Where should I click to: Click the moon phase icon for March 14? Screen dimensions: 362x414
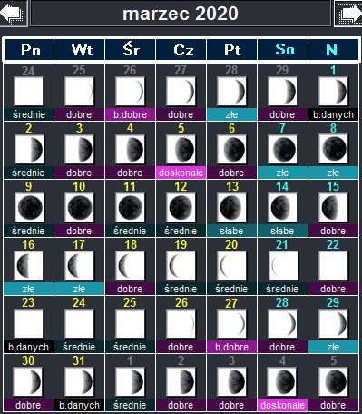[282, 207]
